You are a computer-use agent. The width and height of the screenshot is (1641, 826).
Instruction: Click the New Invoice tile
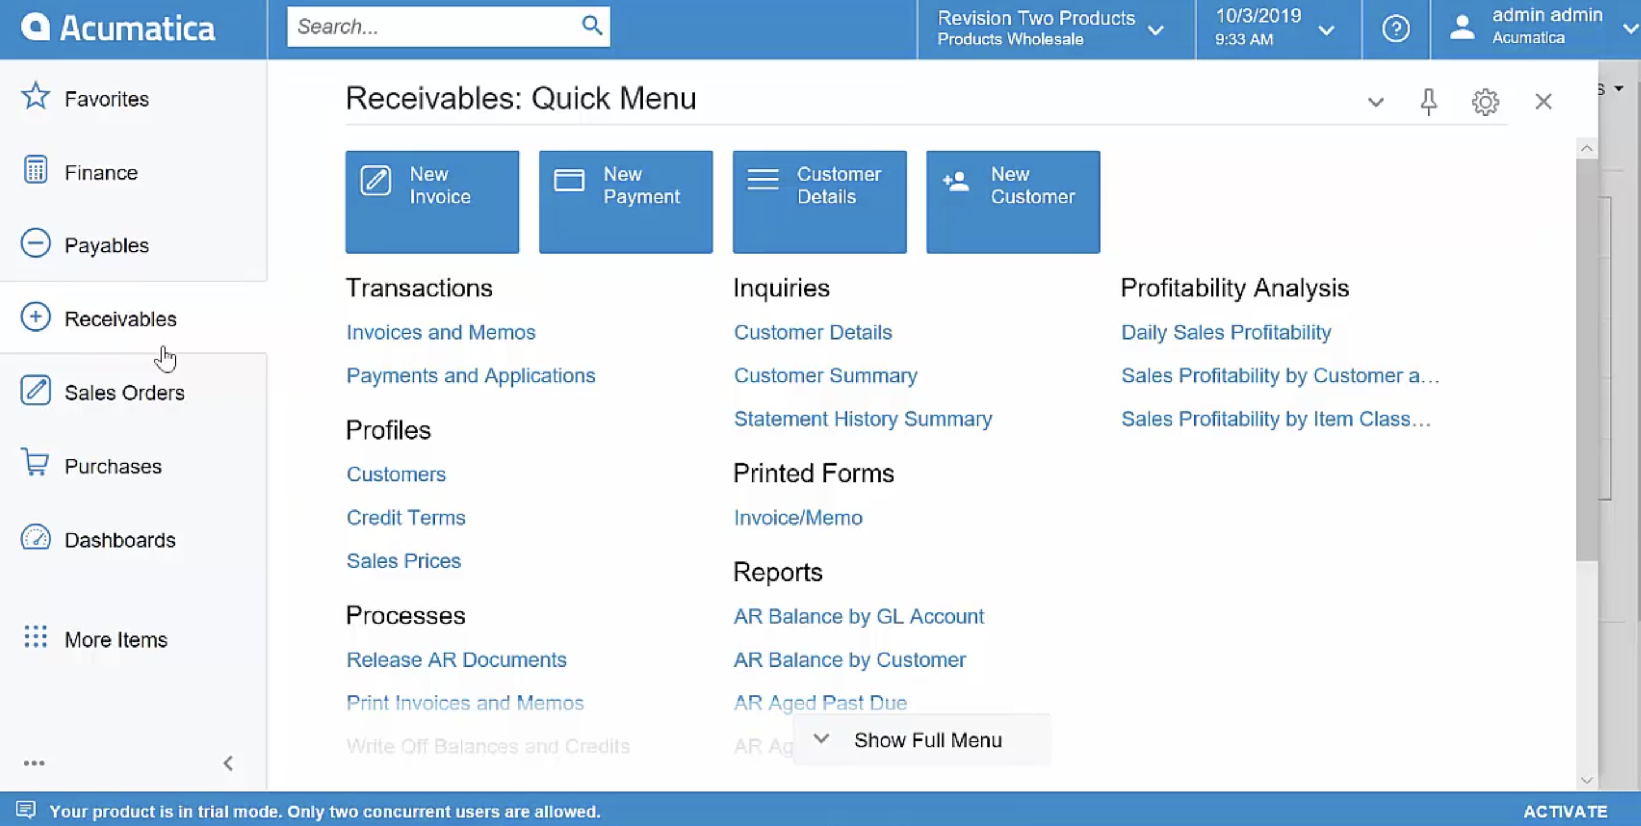point(432,200)
